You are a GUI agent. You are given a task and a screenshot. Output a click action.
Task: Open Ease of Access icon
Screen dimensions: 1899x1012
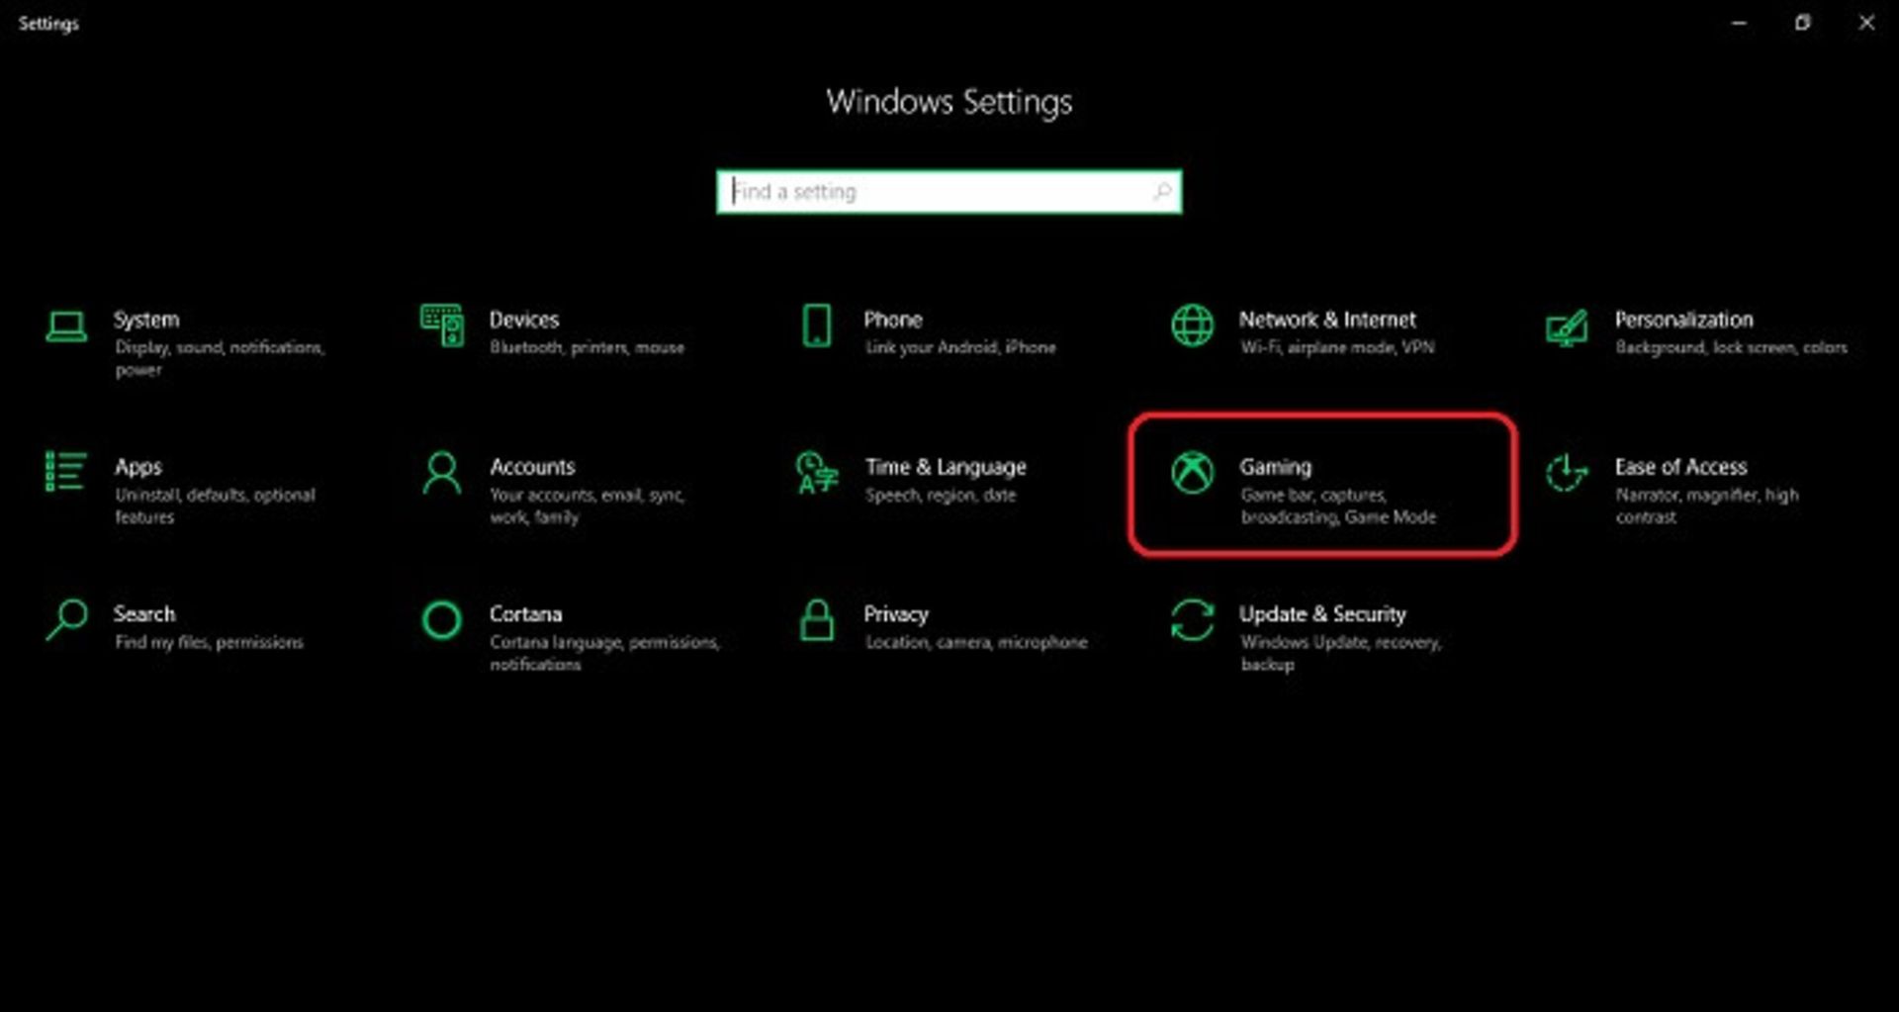tap(1567, 473)
